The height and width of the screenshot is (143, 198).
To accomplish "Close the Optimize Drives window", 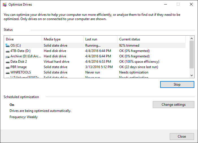I will click(x=182, y=136).
